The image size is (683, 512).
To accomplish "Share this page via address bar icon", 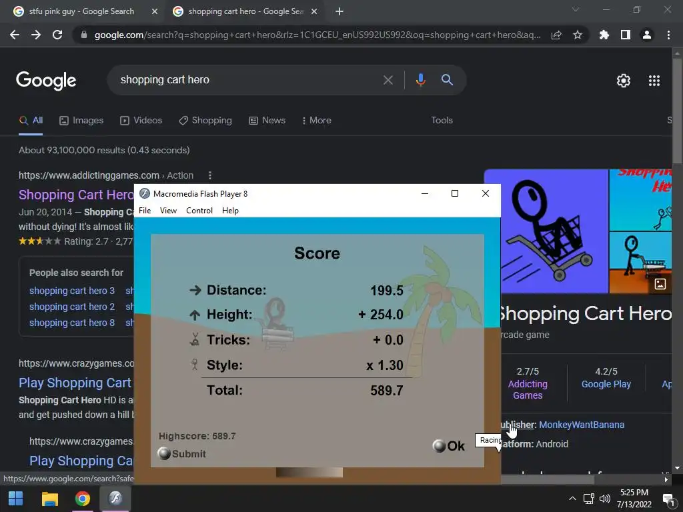I will [x=556, y=35].
